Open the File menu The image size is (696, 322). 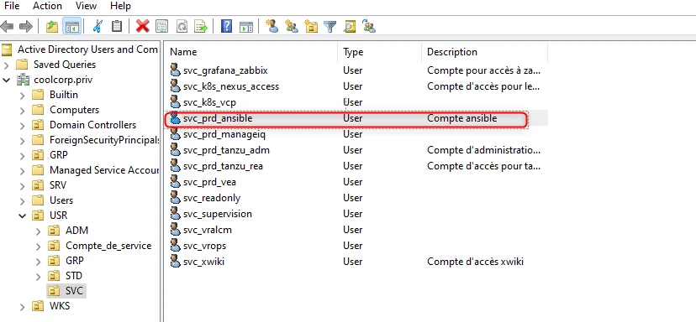[x=12, y=6]
